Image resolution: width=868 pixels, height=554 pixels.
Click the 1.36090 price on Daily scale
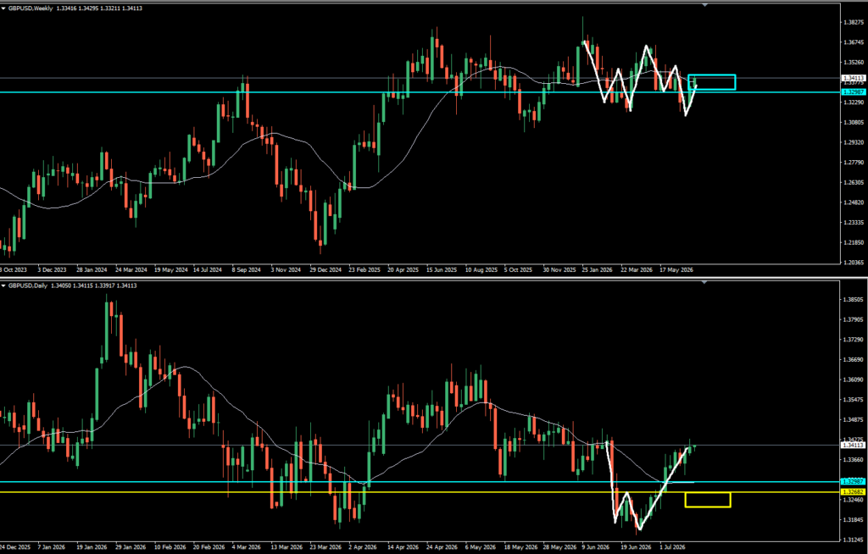[853, 379]
